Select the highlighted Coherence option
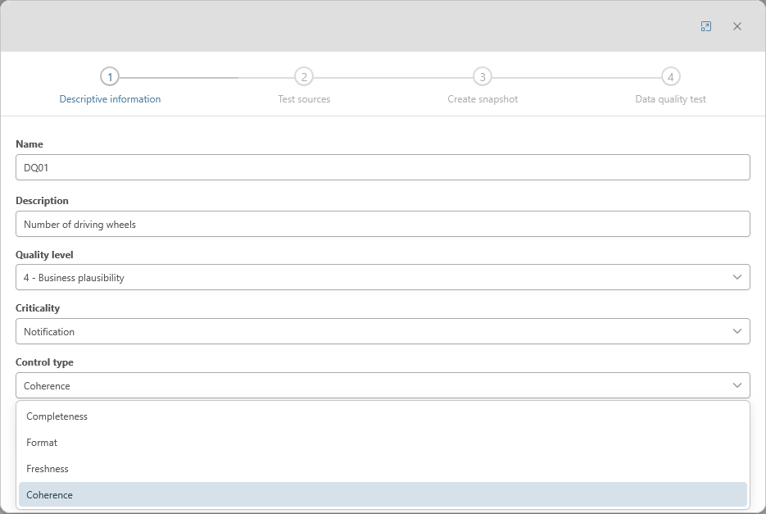This screenshot has height=514, width=766. coord(49,495)
